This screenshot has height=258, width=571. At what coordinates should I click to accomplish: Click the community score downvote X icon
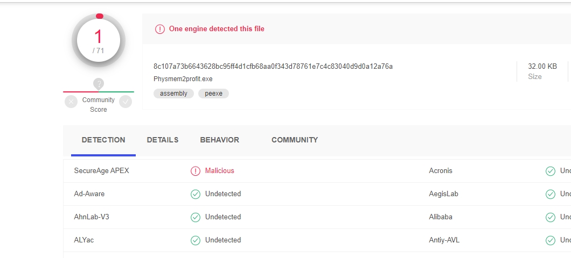point(71,102)
